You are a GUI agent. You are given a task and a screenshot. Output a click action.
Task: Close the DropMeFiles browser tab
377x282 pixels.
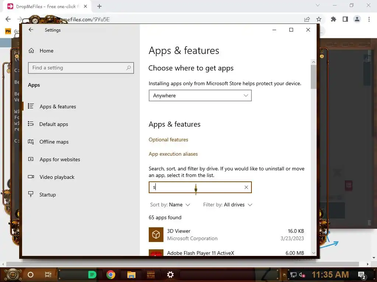[85, 7]
